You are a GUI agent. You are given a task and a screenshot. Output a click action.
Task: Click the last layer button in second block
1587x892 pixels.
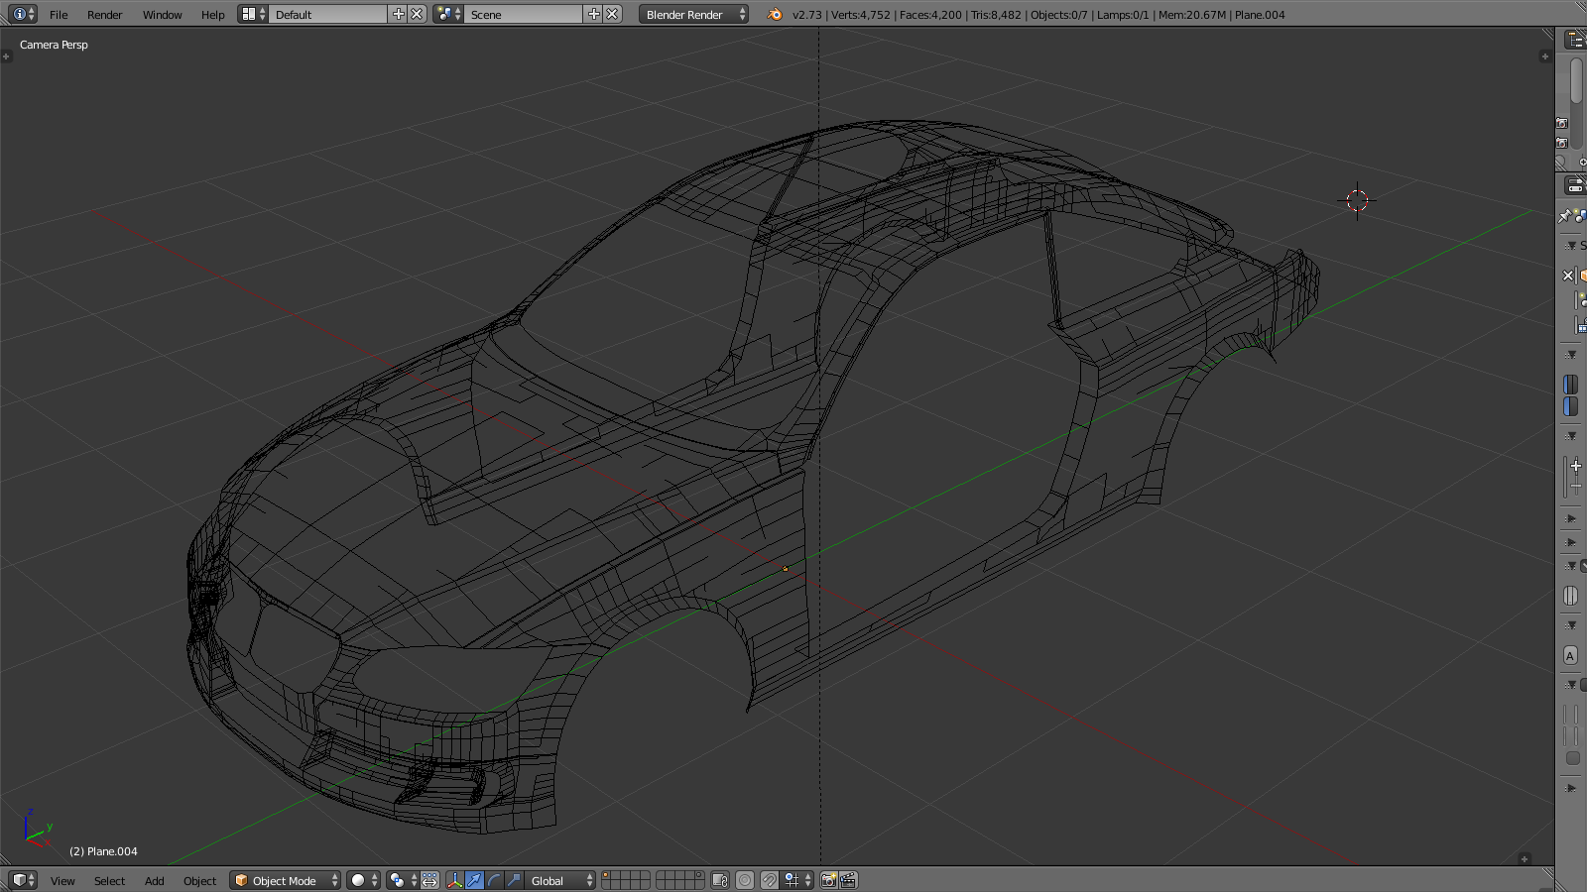click(x=699, y=885)
